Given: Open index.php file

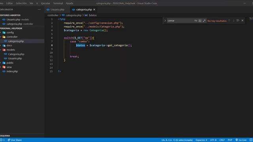Looking at the screenshot, I should [22, 71].
